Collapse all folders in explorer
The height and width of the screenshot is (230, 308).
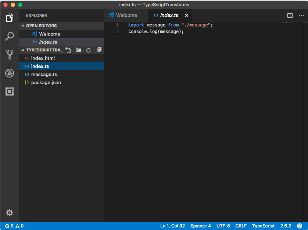coord(99,50)
